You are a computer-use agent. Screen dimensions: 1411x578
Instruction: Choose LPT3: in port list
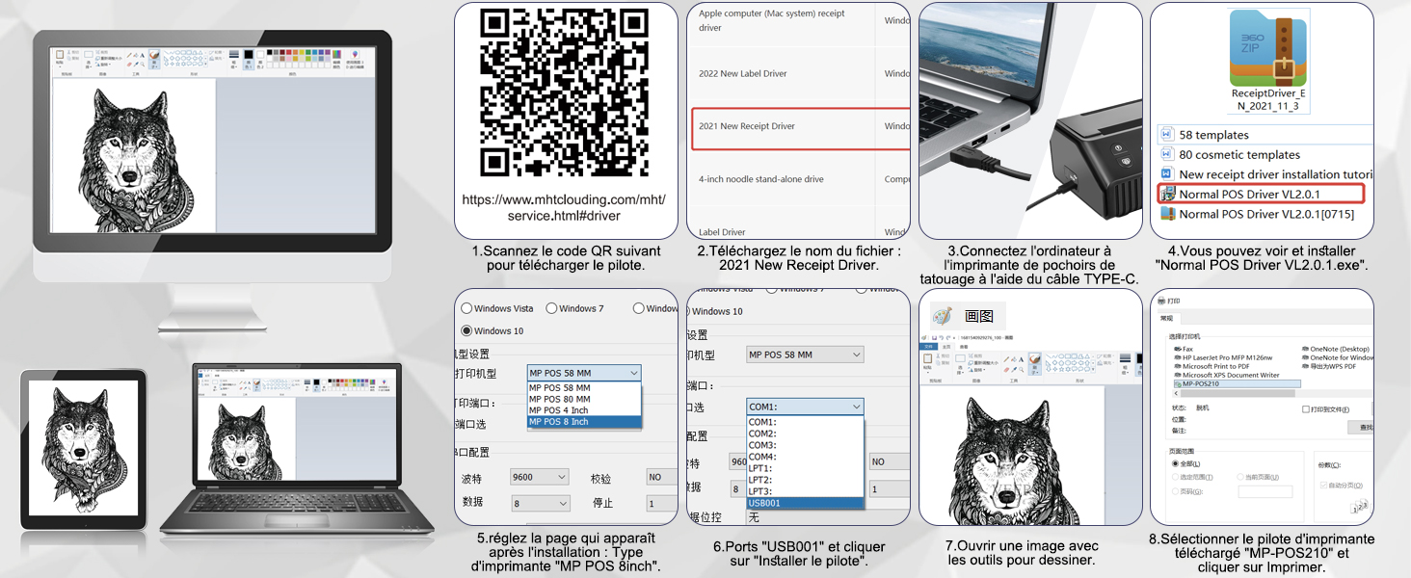pyautogui.click(x=805, y=491)
